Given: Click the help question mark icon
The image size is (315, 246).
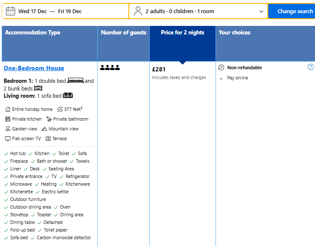Looking at the screenshot, I should point(311,67).
